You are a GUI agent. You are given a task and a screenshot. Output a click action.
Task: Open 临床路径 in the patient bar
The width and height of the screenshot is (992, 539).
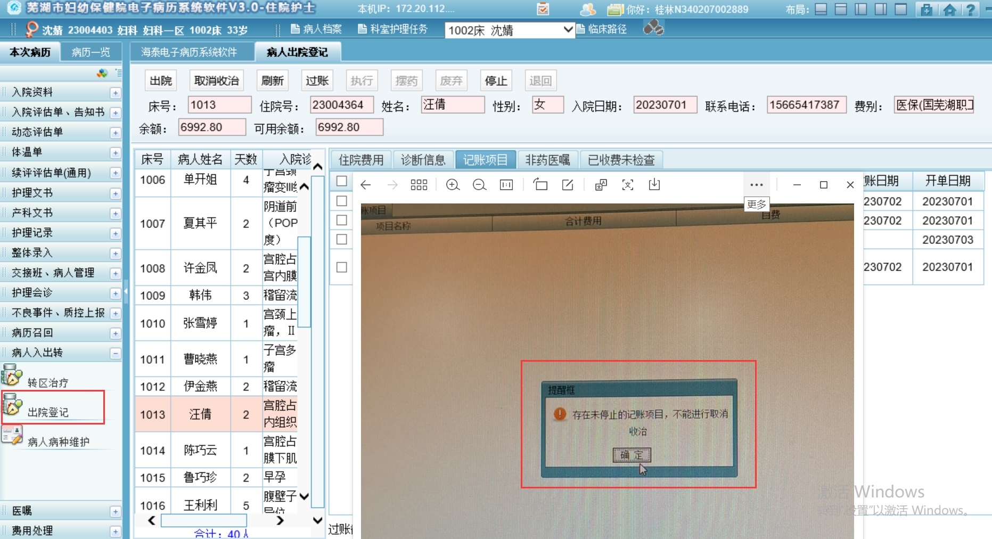tap(602, 29)
